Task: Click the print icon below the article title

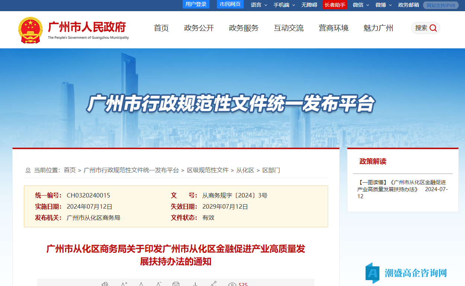Action: [x=176, y=283]
